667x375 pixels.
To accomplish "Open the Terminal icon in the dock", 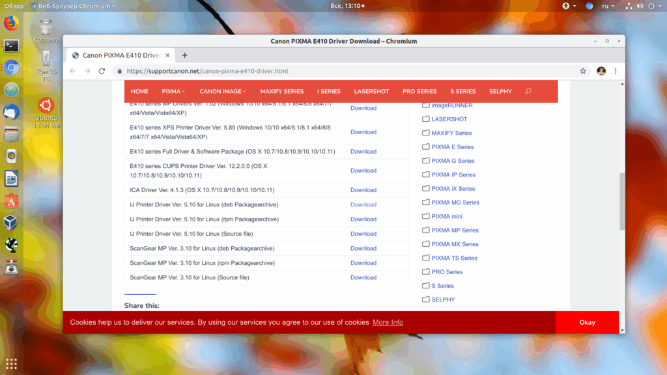I will click(x=12, y=46).
